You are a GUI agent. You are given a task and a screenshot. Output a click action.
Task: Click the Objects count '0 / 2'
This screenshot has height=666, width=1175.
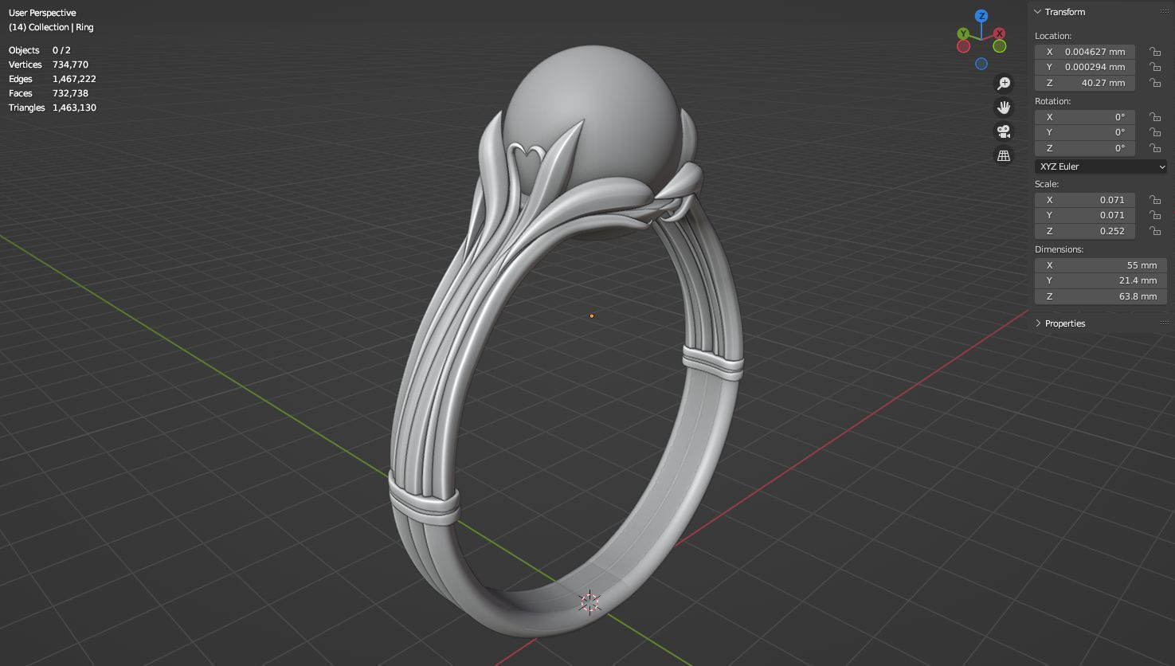coord(61,50)
